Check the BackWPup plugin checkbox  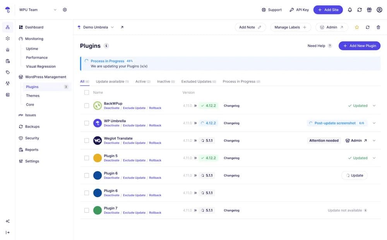[87, 106]
